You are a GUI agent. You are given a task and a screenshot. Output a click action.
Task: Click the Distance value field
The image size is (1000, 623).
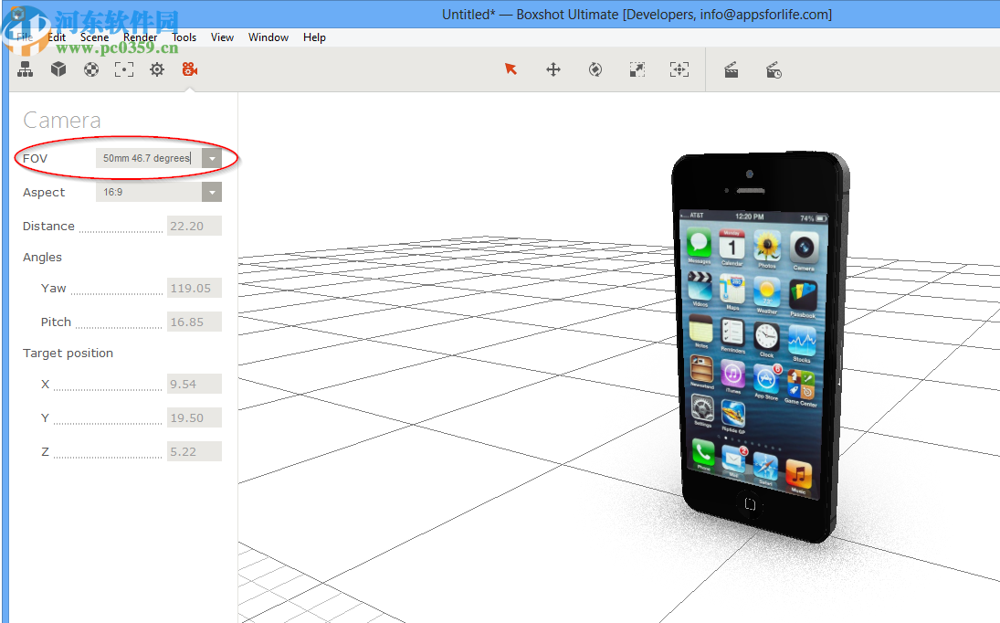(x=194, y=226)
